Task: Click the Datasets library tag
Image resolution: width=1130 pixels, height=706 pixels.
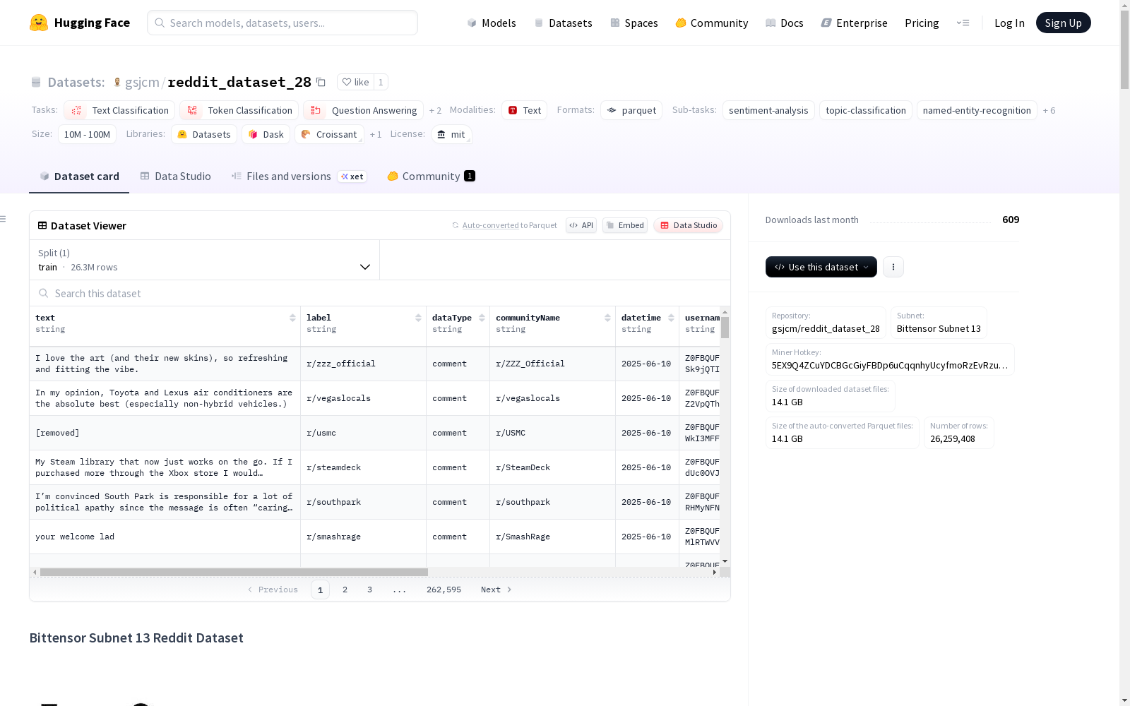Action: (203, 134)
